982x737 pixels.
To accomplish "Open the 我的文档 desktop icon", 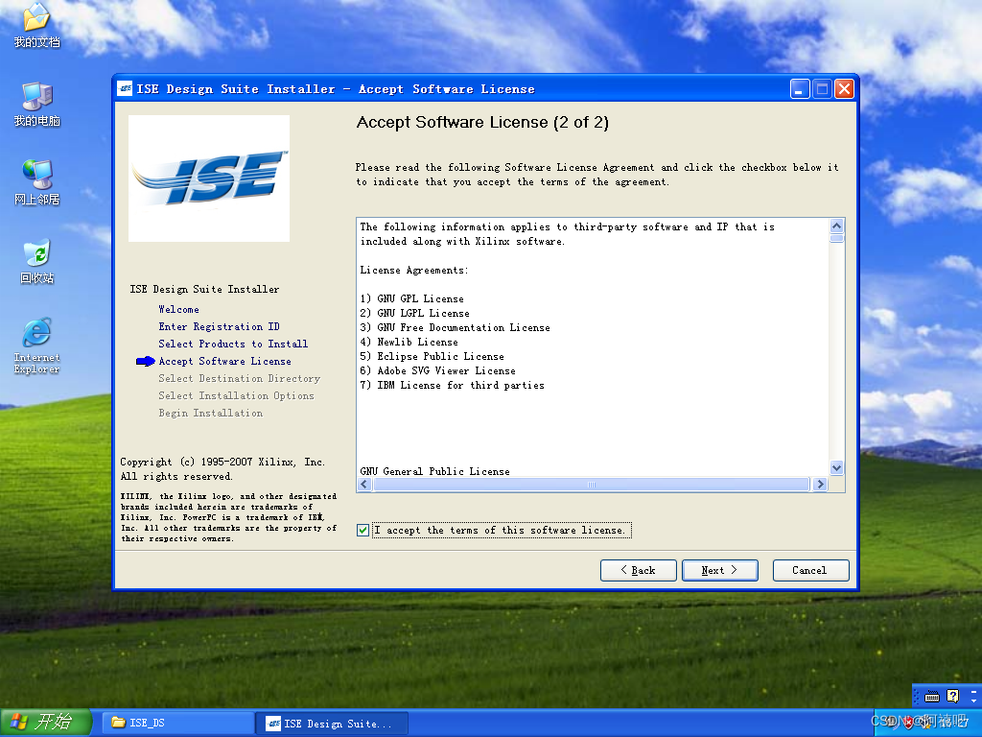I will click(x=36, y=25).
